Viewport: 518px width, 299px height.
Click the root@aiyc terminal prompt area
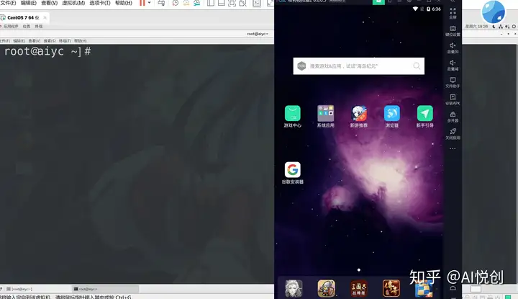[x=47, y=51]
